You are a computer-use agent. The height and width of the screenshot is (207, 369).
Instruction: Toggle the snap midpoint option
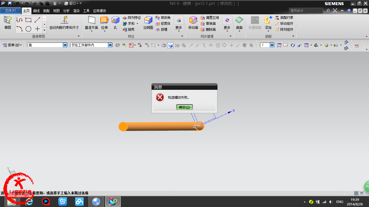pos(197,45)
